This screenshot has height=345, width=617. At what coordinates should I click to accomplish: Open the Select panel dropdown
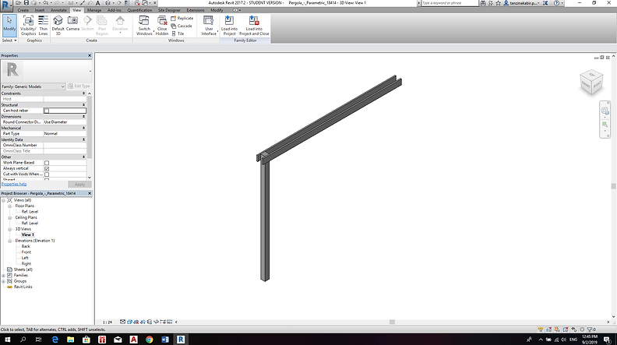9,40
